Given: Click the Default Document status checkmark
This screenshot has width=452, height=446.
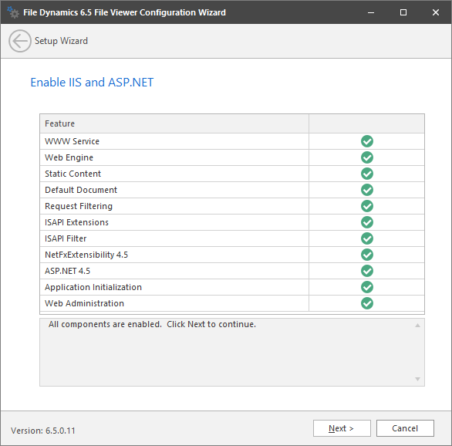Looking at the screenshot, I should [367, 190].
